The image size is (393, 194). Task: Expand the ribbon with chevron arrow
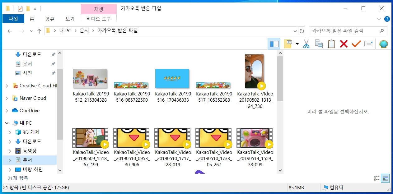click(x=379, y=19)
